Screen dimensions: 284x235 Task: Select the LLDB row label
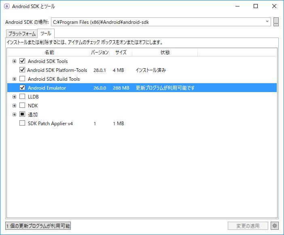pyautogui.click(x=33, y=97)
